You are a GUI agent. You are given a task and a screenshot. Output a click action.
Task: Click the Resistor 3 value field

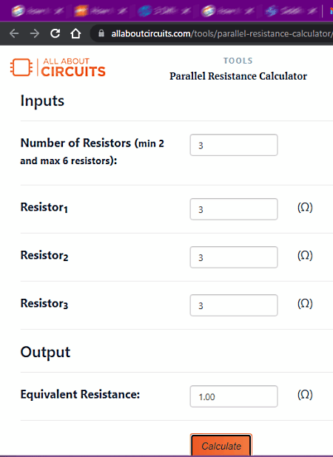click(234, 305)
